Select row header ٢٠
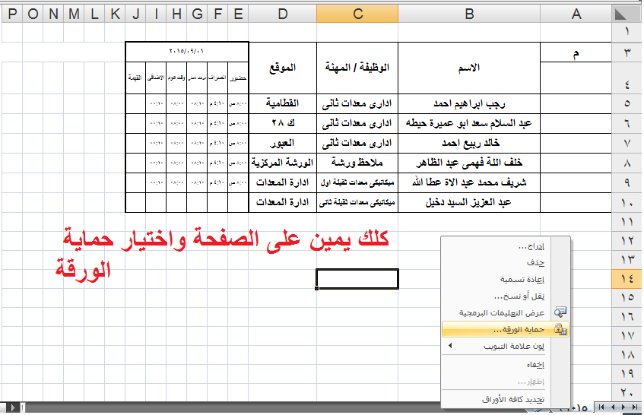Image resolution: width=644 pixels, height=415 pixels. pyautogui.click(x=627, y=393)
